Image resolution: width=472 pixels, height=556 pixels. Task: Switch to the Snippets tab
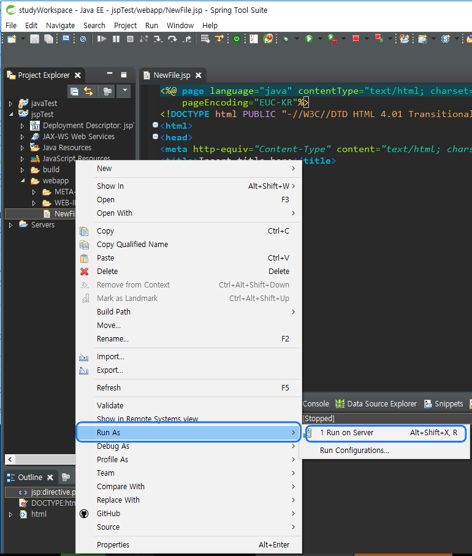(444, 404)
